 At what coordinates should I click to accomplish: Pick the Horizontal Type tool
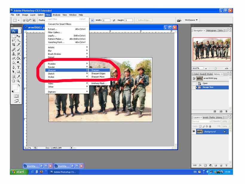(19, 67)
